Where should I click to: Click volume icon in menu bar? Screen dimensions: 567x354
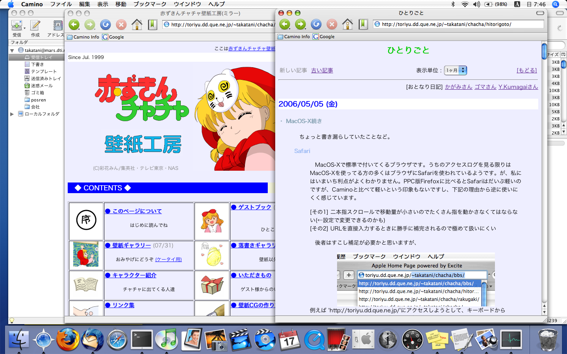(476, 4)
